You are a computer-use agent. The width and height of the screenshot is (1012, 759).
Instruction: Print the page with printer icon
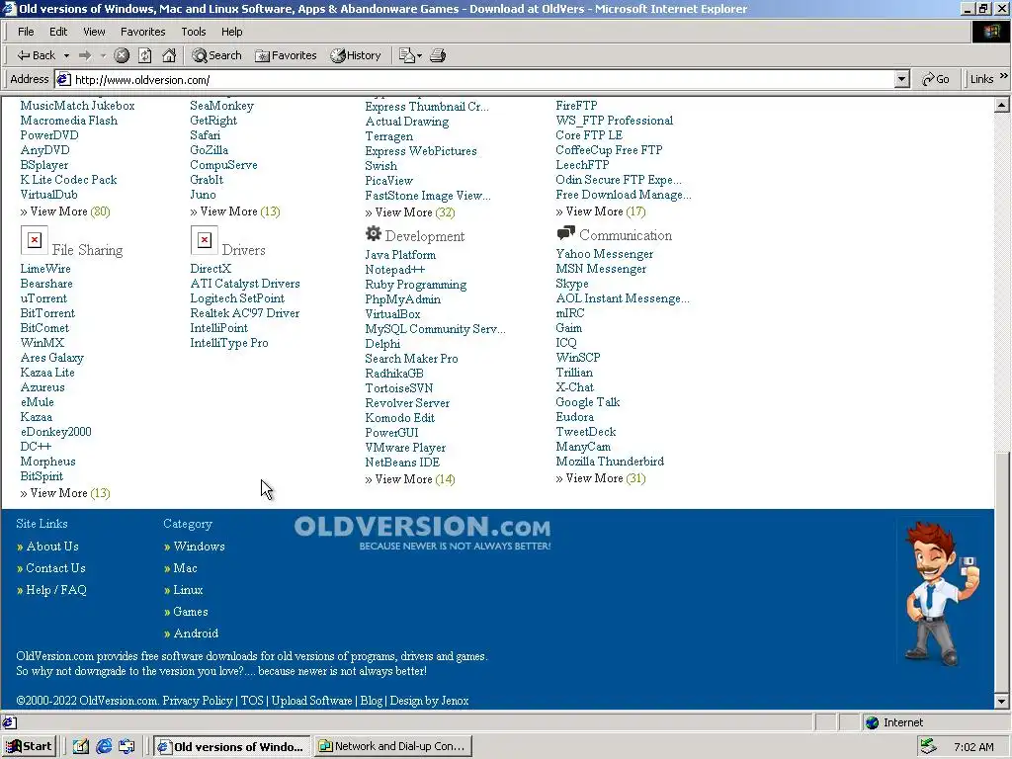point(438,55)
